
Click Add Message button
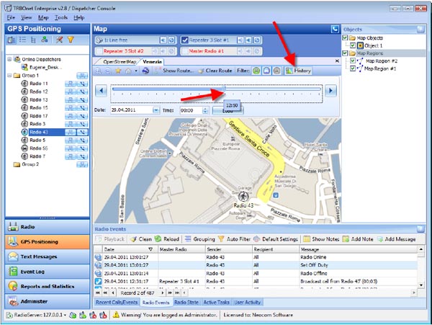pyautogui.click(x=396, y=239)
